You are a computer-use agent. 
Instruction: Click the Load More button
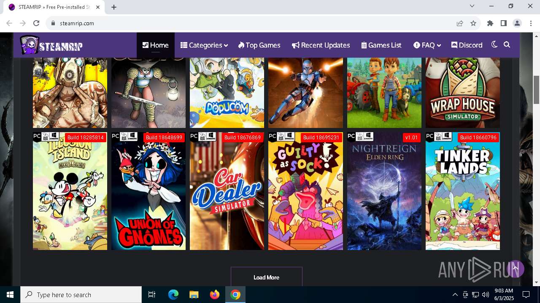tap(267, 277)
